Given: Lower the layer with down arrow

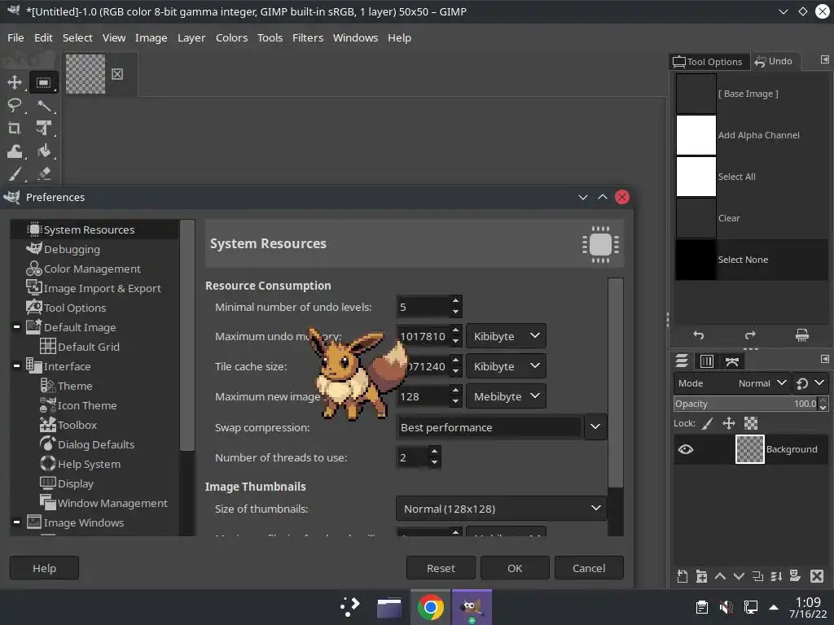Looking at the screenshot, I should click(739, 575).
